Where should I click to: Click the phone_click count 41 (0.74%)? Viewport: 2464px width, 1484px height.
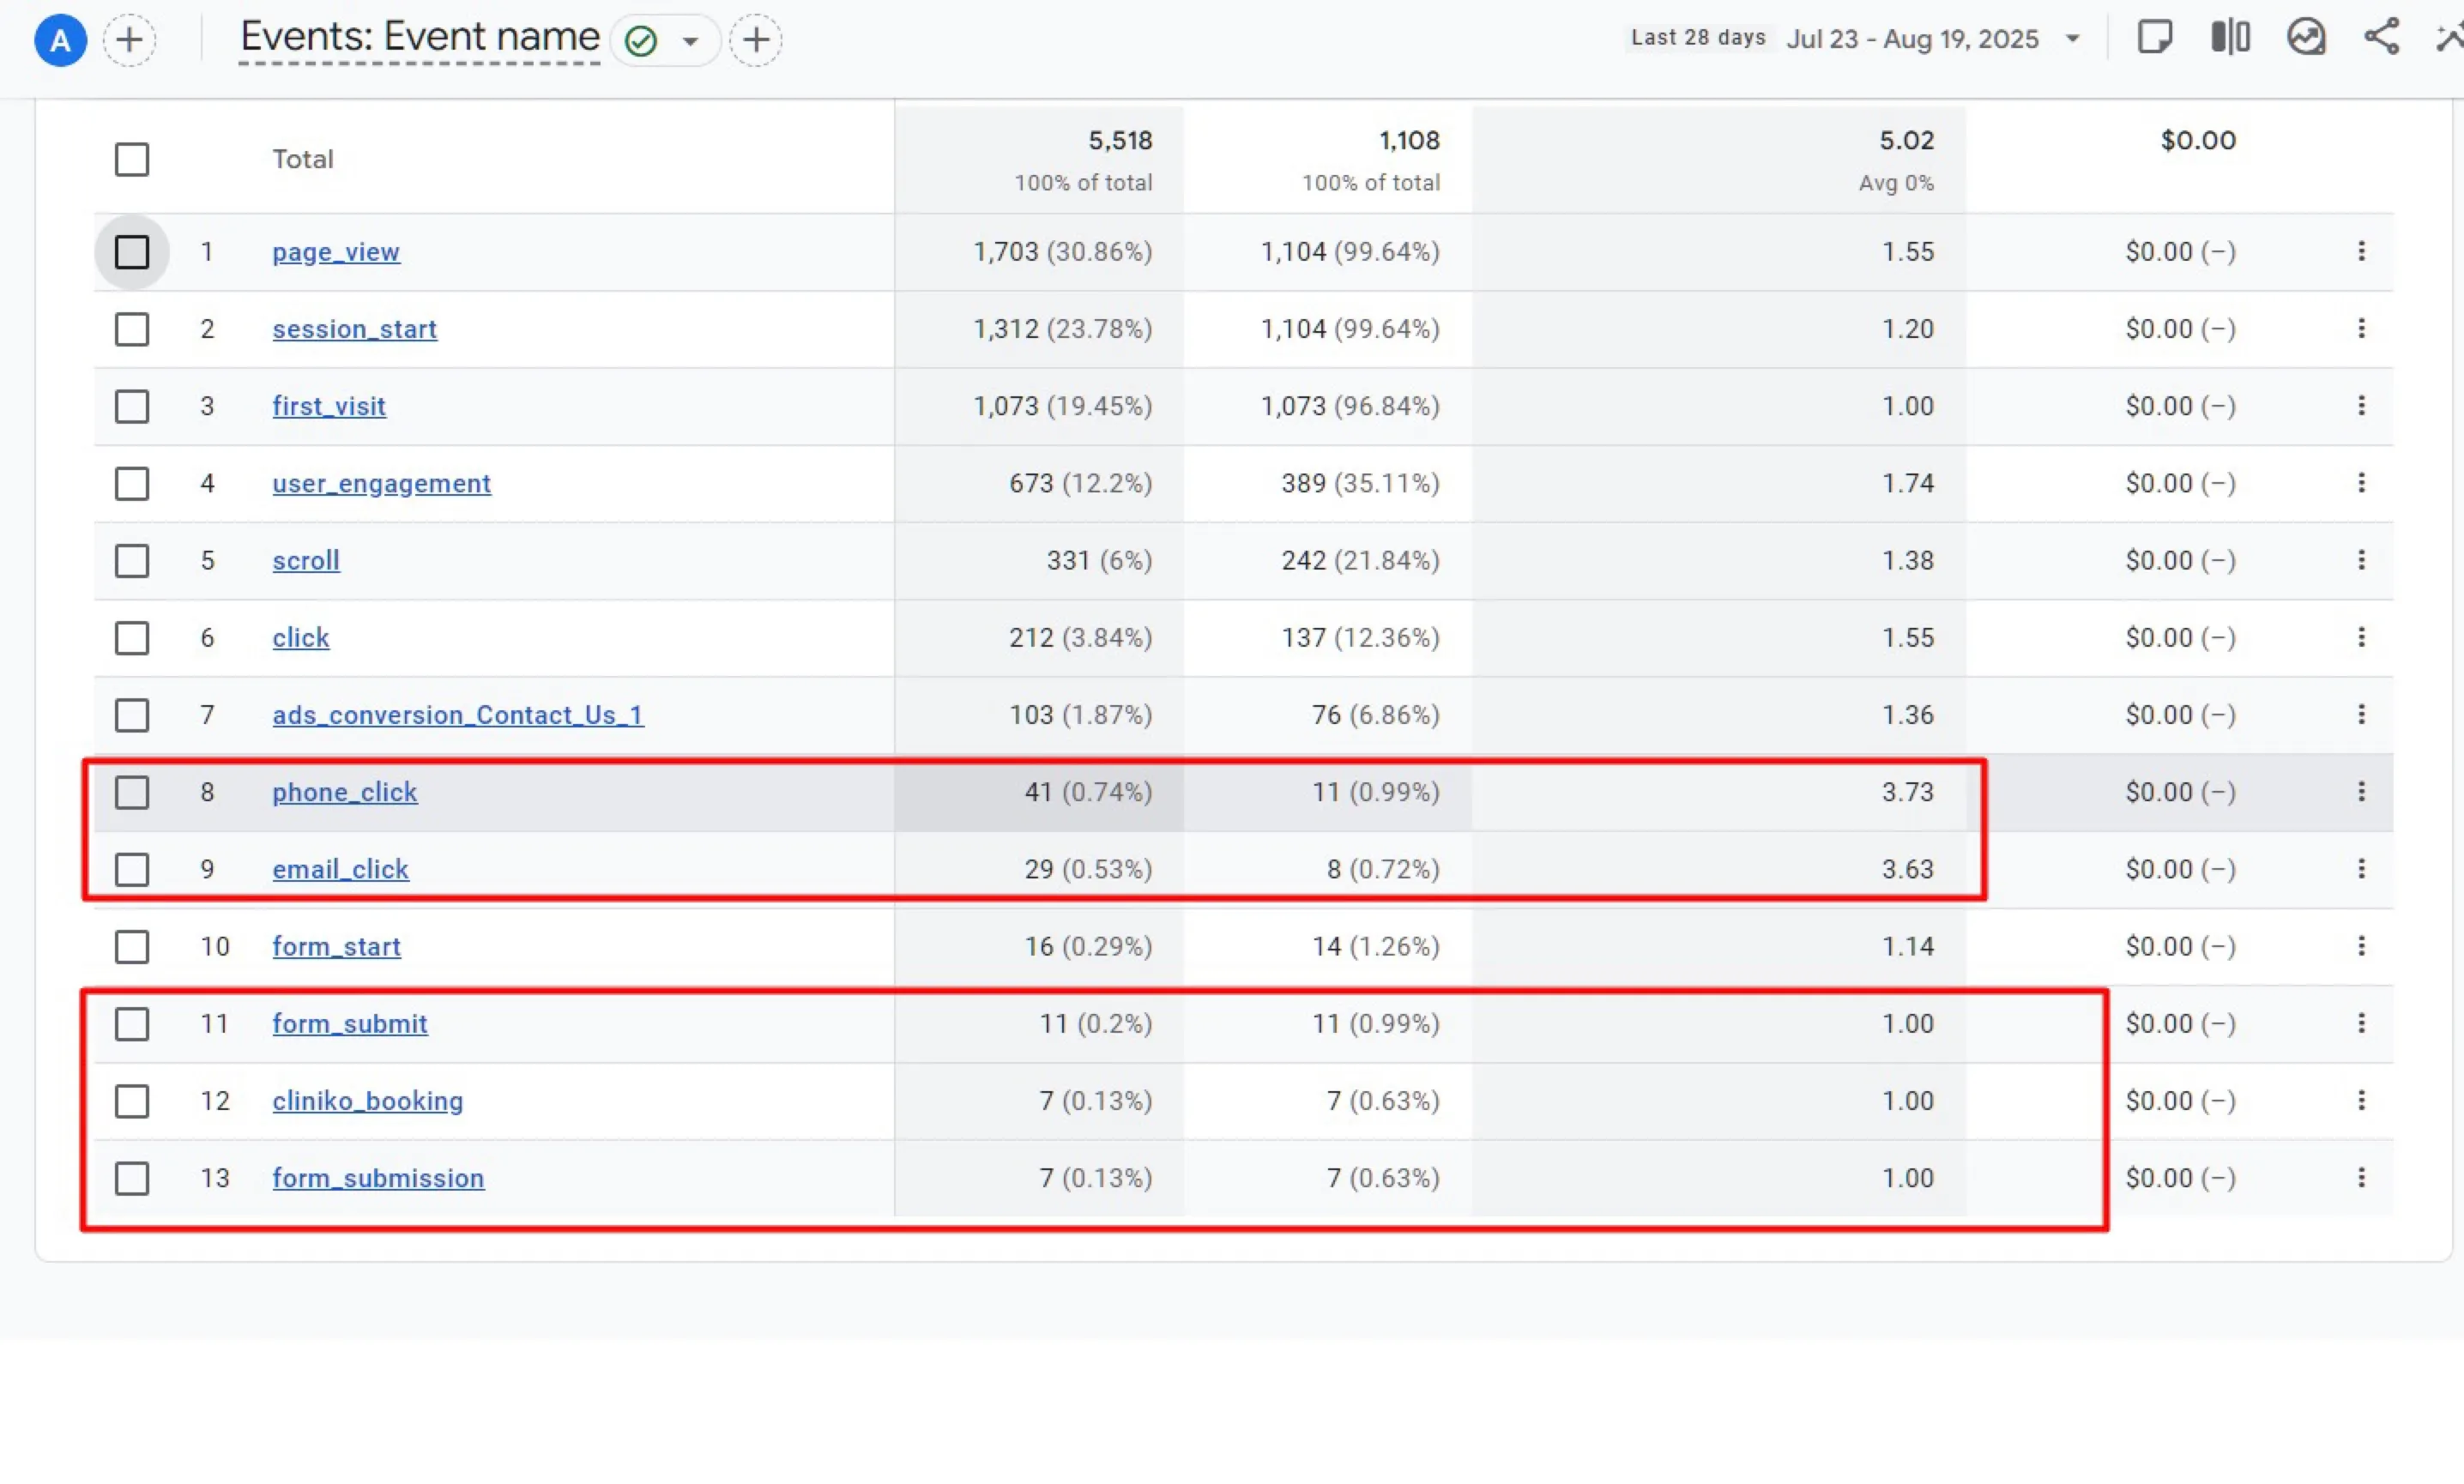[x=1088, y=792]
